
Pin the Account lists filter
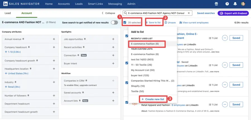(79, 101)
